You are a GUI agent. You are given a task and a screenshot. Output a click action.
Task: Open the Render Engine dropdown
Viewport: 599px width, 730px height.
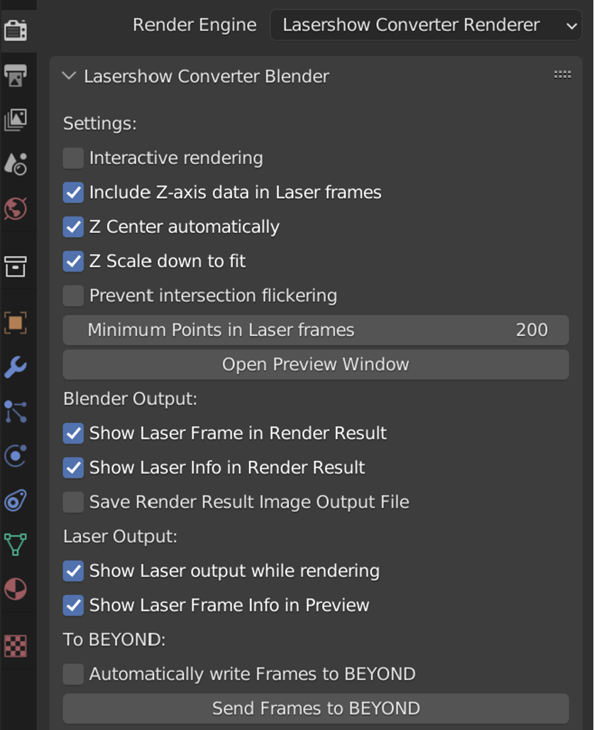(x=426, y=26)
